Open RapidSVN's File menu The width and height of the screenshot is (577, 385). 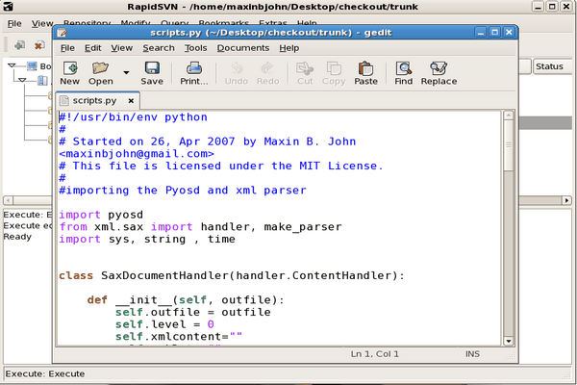(x=14, y=22)
